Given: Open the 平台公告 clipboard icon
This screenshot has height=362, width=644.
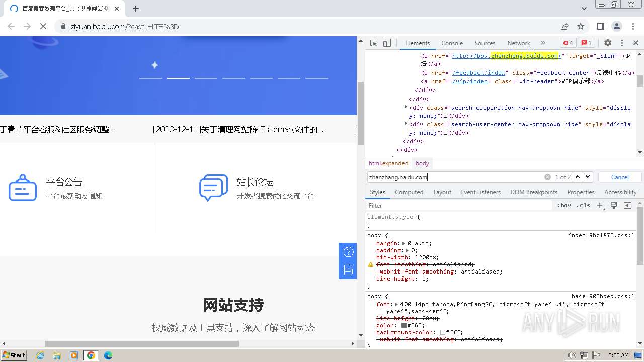Looking at the screenshot, I should 23,188.
